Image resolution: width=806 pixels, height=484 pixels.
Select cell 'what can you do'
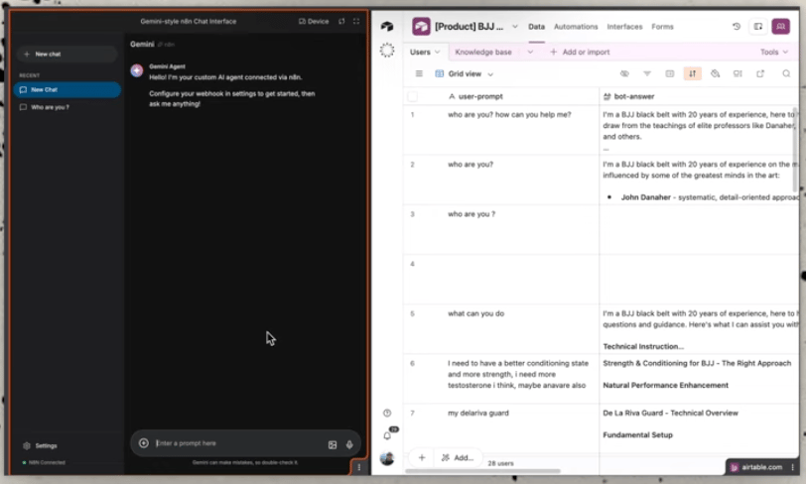point(501,329)
